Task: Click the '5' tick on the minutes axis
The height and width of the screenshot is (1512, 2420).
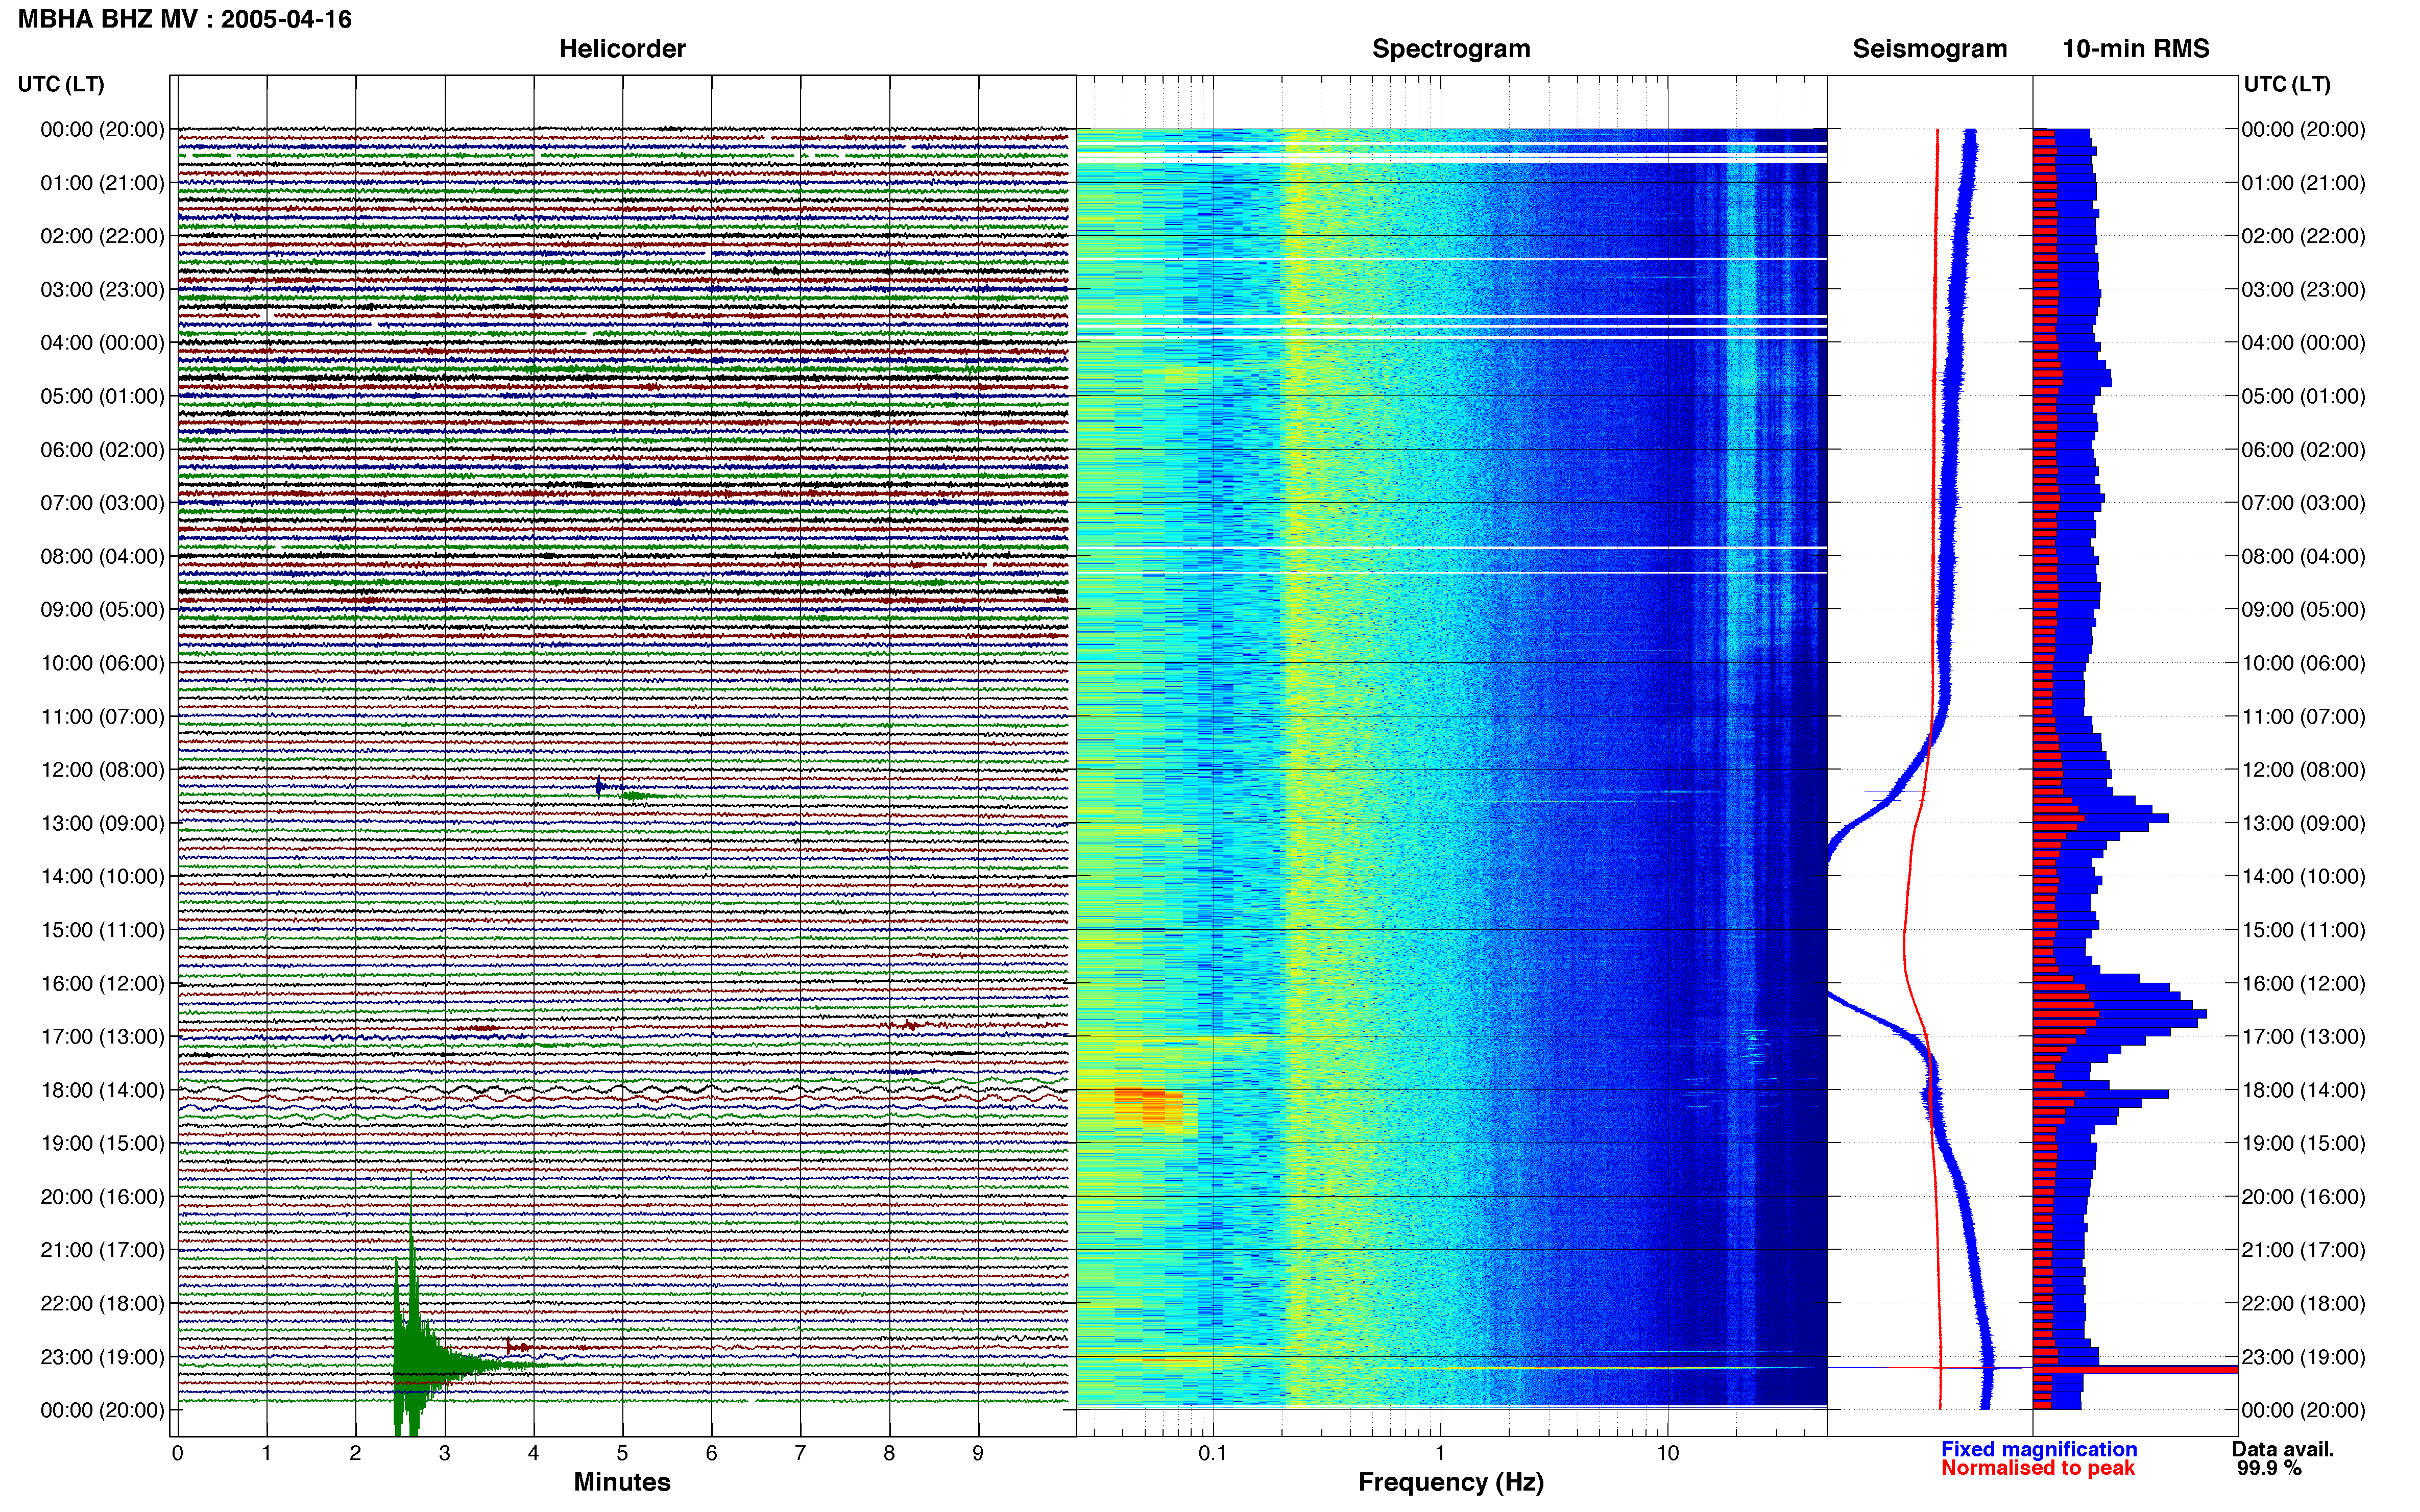Action: pos(622,1453)
